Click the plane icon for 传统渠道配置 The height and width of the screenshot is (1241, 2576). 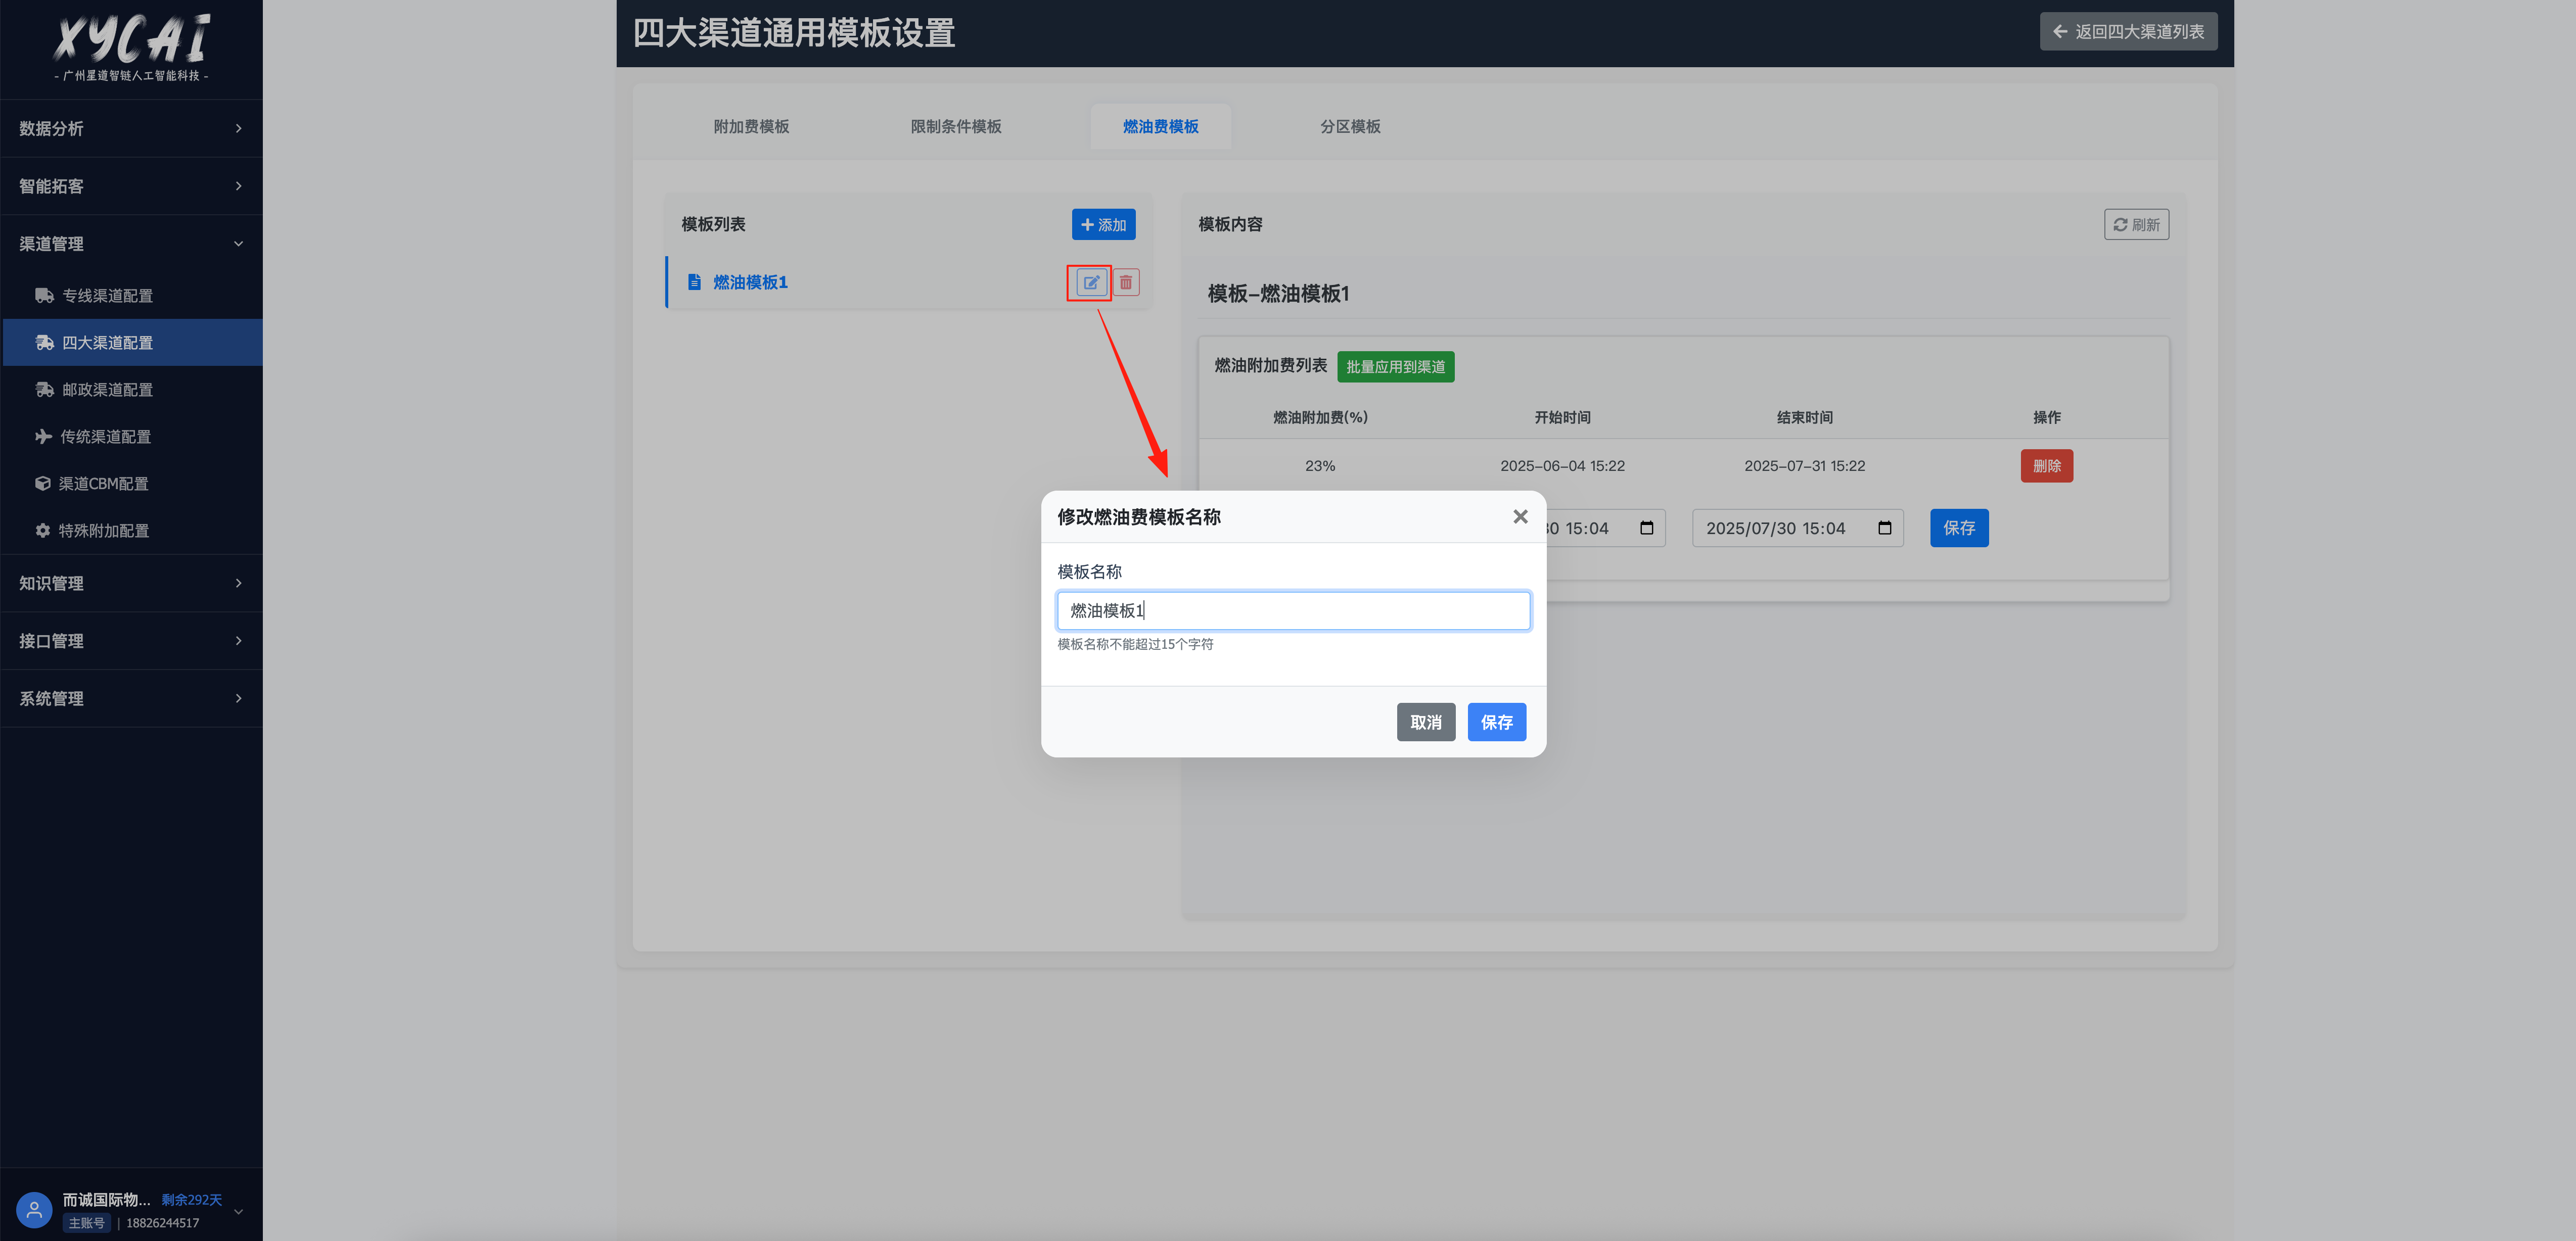(x=43, y=436)
